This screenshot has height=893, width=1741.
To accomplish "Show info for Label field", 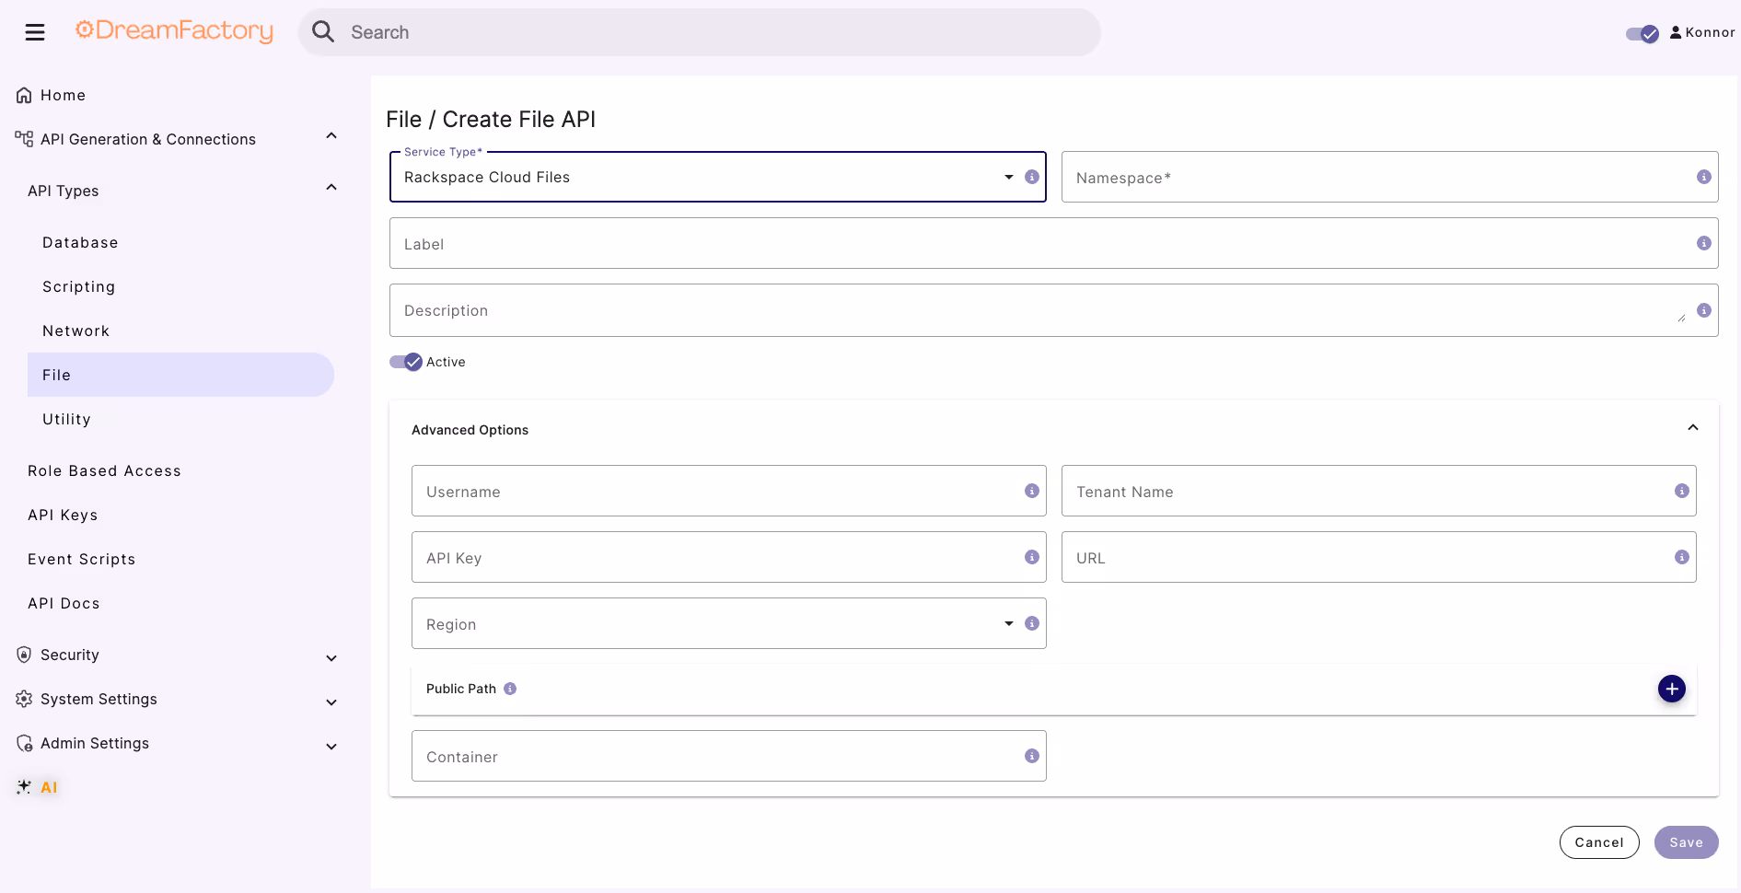I will 1704,243.
